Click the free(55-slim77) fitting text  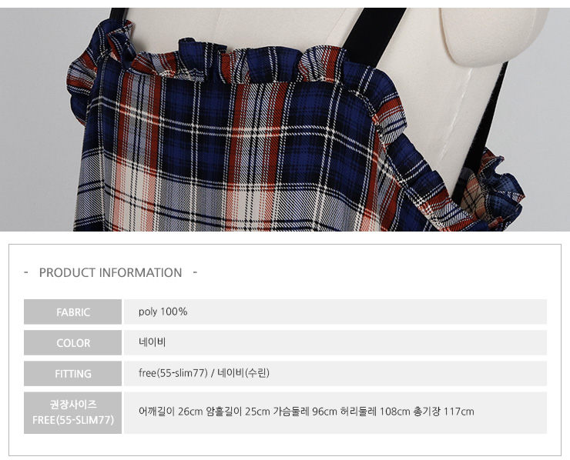[x=173, y=373]
